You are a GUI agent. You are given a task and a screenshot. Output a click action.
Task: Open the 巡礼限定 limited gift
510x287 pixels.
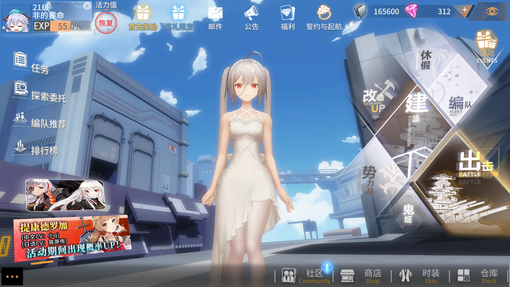pyautogui.click(x=179, y=18)
